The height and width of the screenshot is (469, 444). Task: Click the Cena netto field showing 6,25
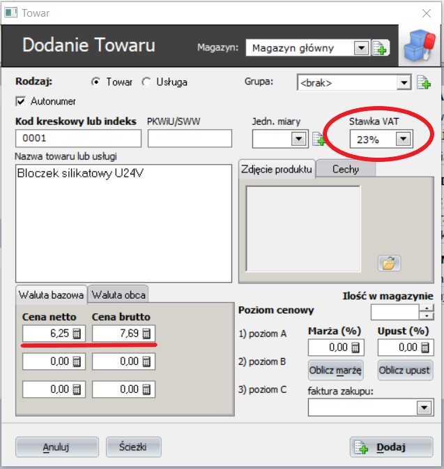point(54,334)
